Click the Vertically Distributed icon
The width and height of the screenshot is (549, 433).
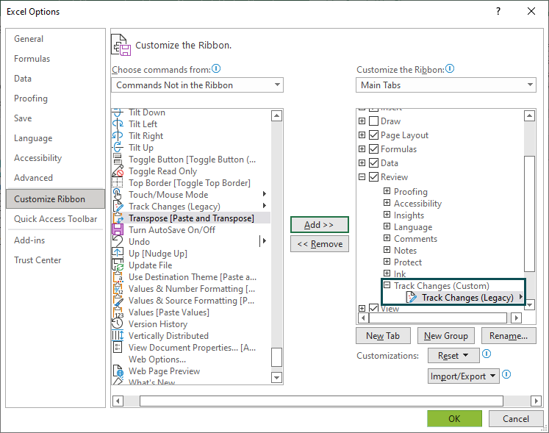[118, 336]
